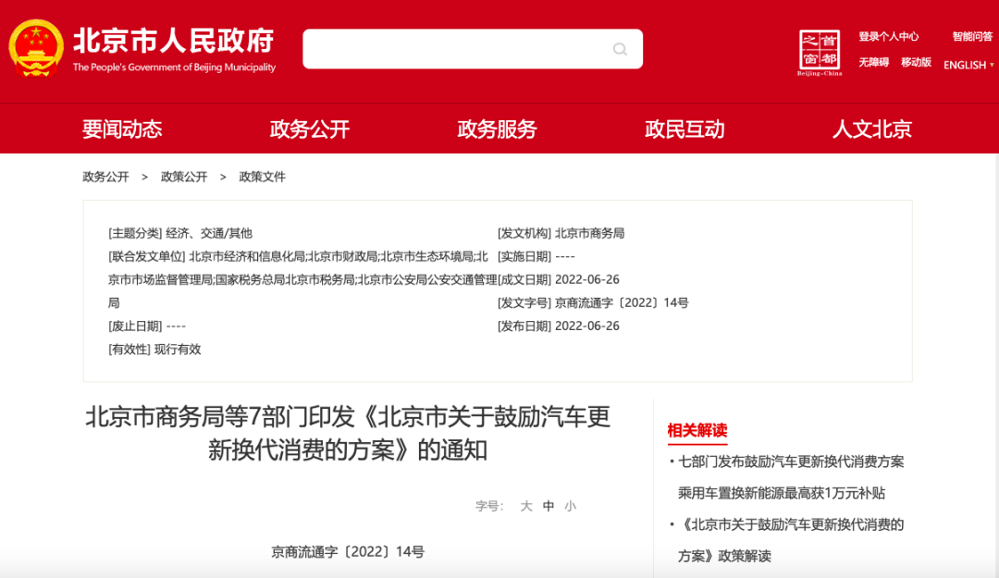The height and width of the screenshot is (578, 999).
Task: Open the ENGLISH language dropdown
Action: pyautogui.click(x=968, y=65)
